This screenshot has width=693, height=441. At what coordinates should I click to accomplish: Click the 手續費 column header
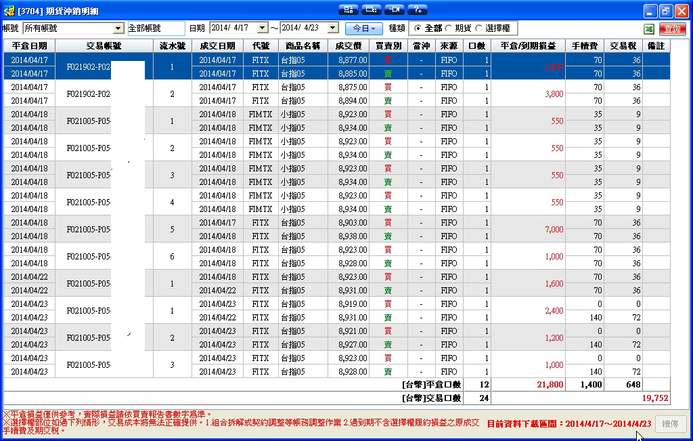pyautogui.click(x=585, y=46)
